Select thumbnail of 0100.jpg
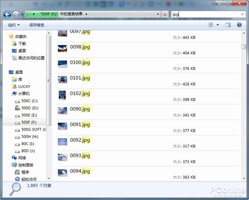Viewport: 249px width, 200px height. click(x=62, y=64)
